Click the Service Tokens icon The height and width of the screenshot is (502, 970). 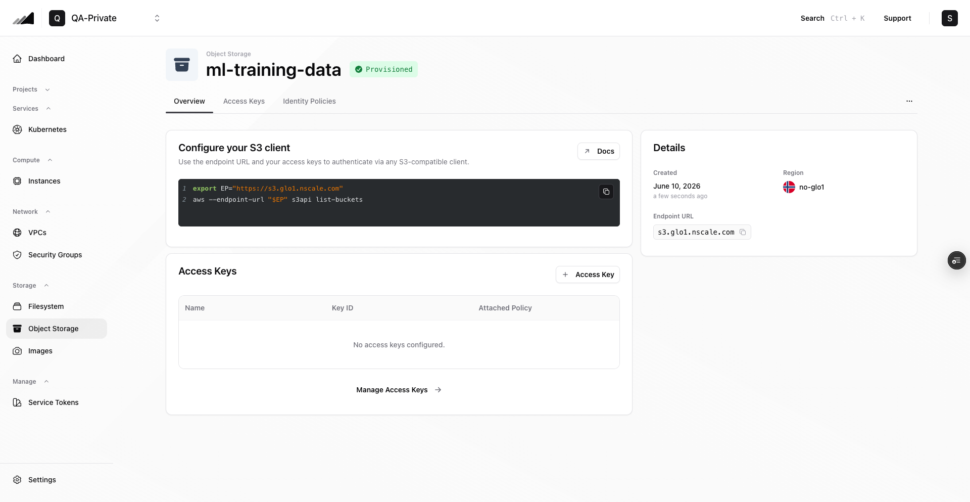point(17,402)
